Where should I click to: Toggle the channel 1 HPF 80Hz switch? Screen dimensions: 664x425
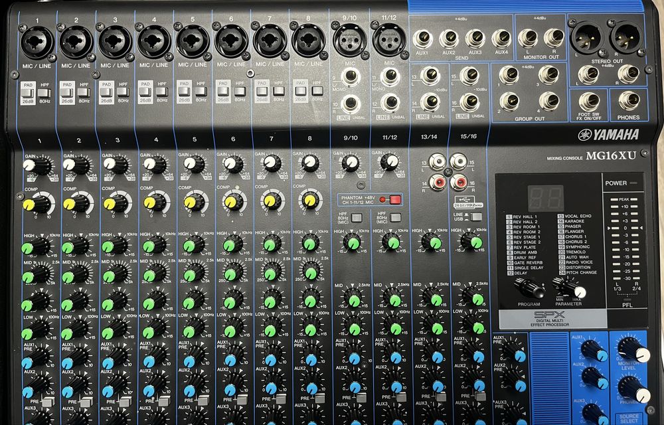click(44, 93)
